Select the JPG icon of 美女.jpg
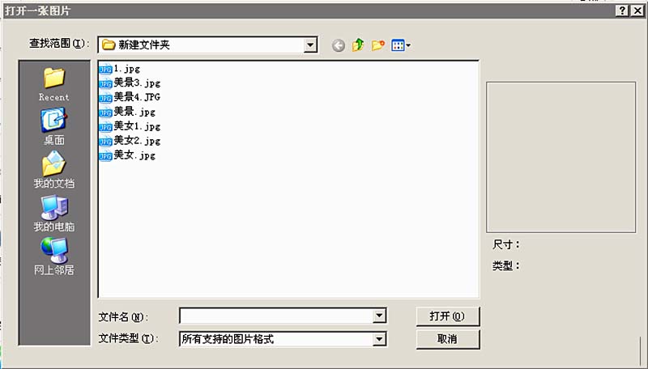The height and width of the screenshot is (369, 648). [106, 155]
